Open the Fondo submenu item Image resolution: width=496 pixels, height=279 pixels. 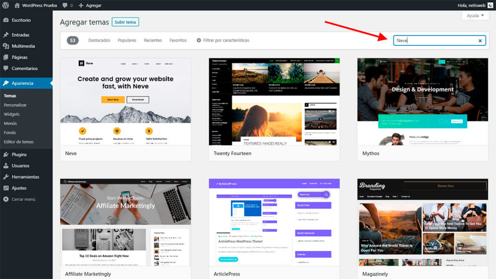click(10, 132)
